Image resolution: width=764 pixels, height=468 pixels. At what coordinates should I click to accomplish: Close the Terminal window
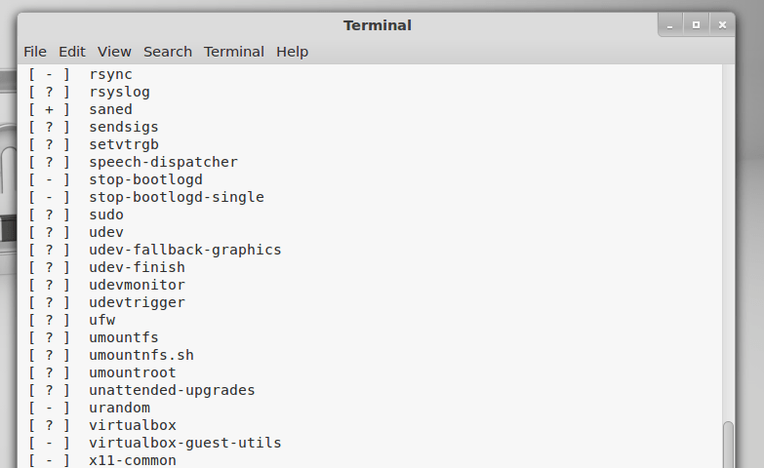click(x=723, y=24)
